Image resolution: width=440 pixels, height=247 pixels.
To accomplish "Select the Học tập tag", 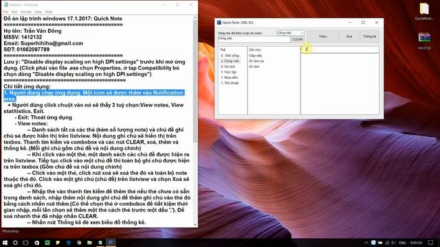I will coord(229,72).
